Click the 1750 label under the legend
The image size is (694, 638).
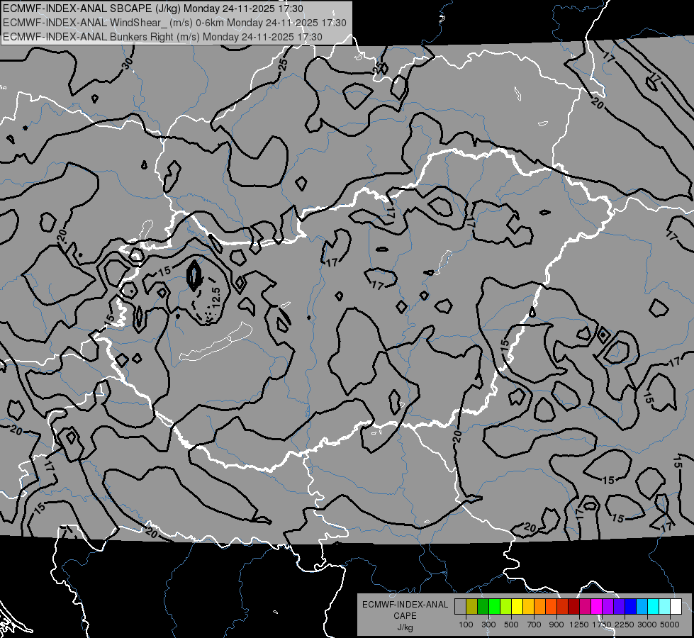pyautogui.click(x=602, y=625)
